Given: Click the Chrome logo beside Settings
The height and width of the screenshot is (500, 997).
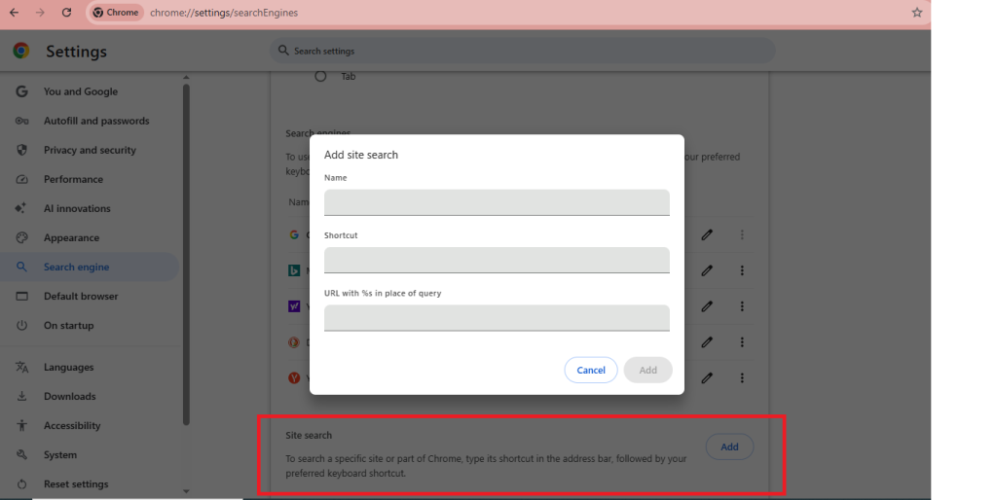Looking at the screenshot, I should click(x=21, y=51).
